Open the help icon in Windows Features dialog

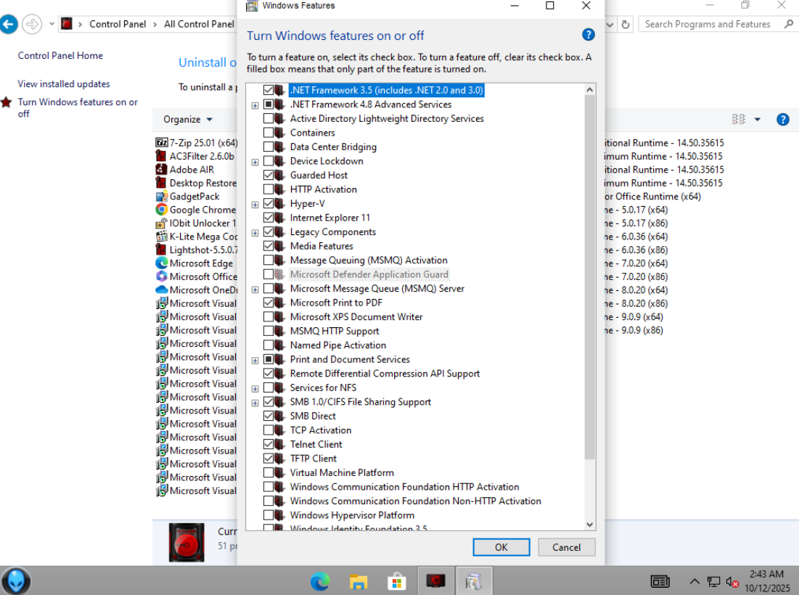click(x=588, y=35)
